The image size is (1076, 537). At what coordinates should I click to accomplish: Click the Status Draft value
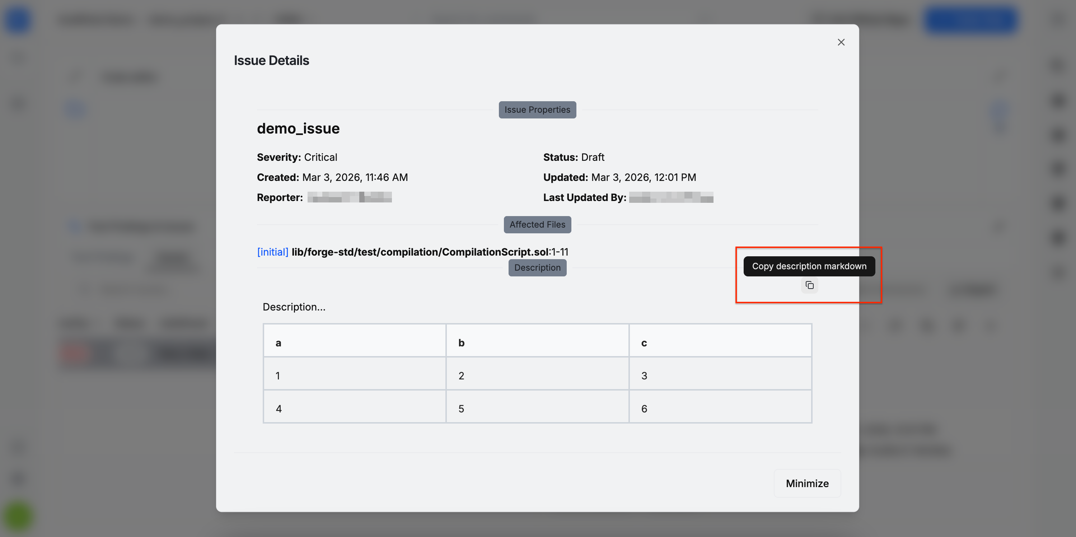coord(592,158)
